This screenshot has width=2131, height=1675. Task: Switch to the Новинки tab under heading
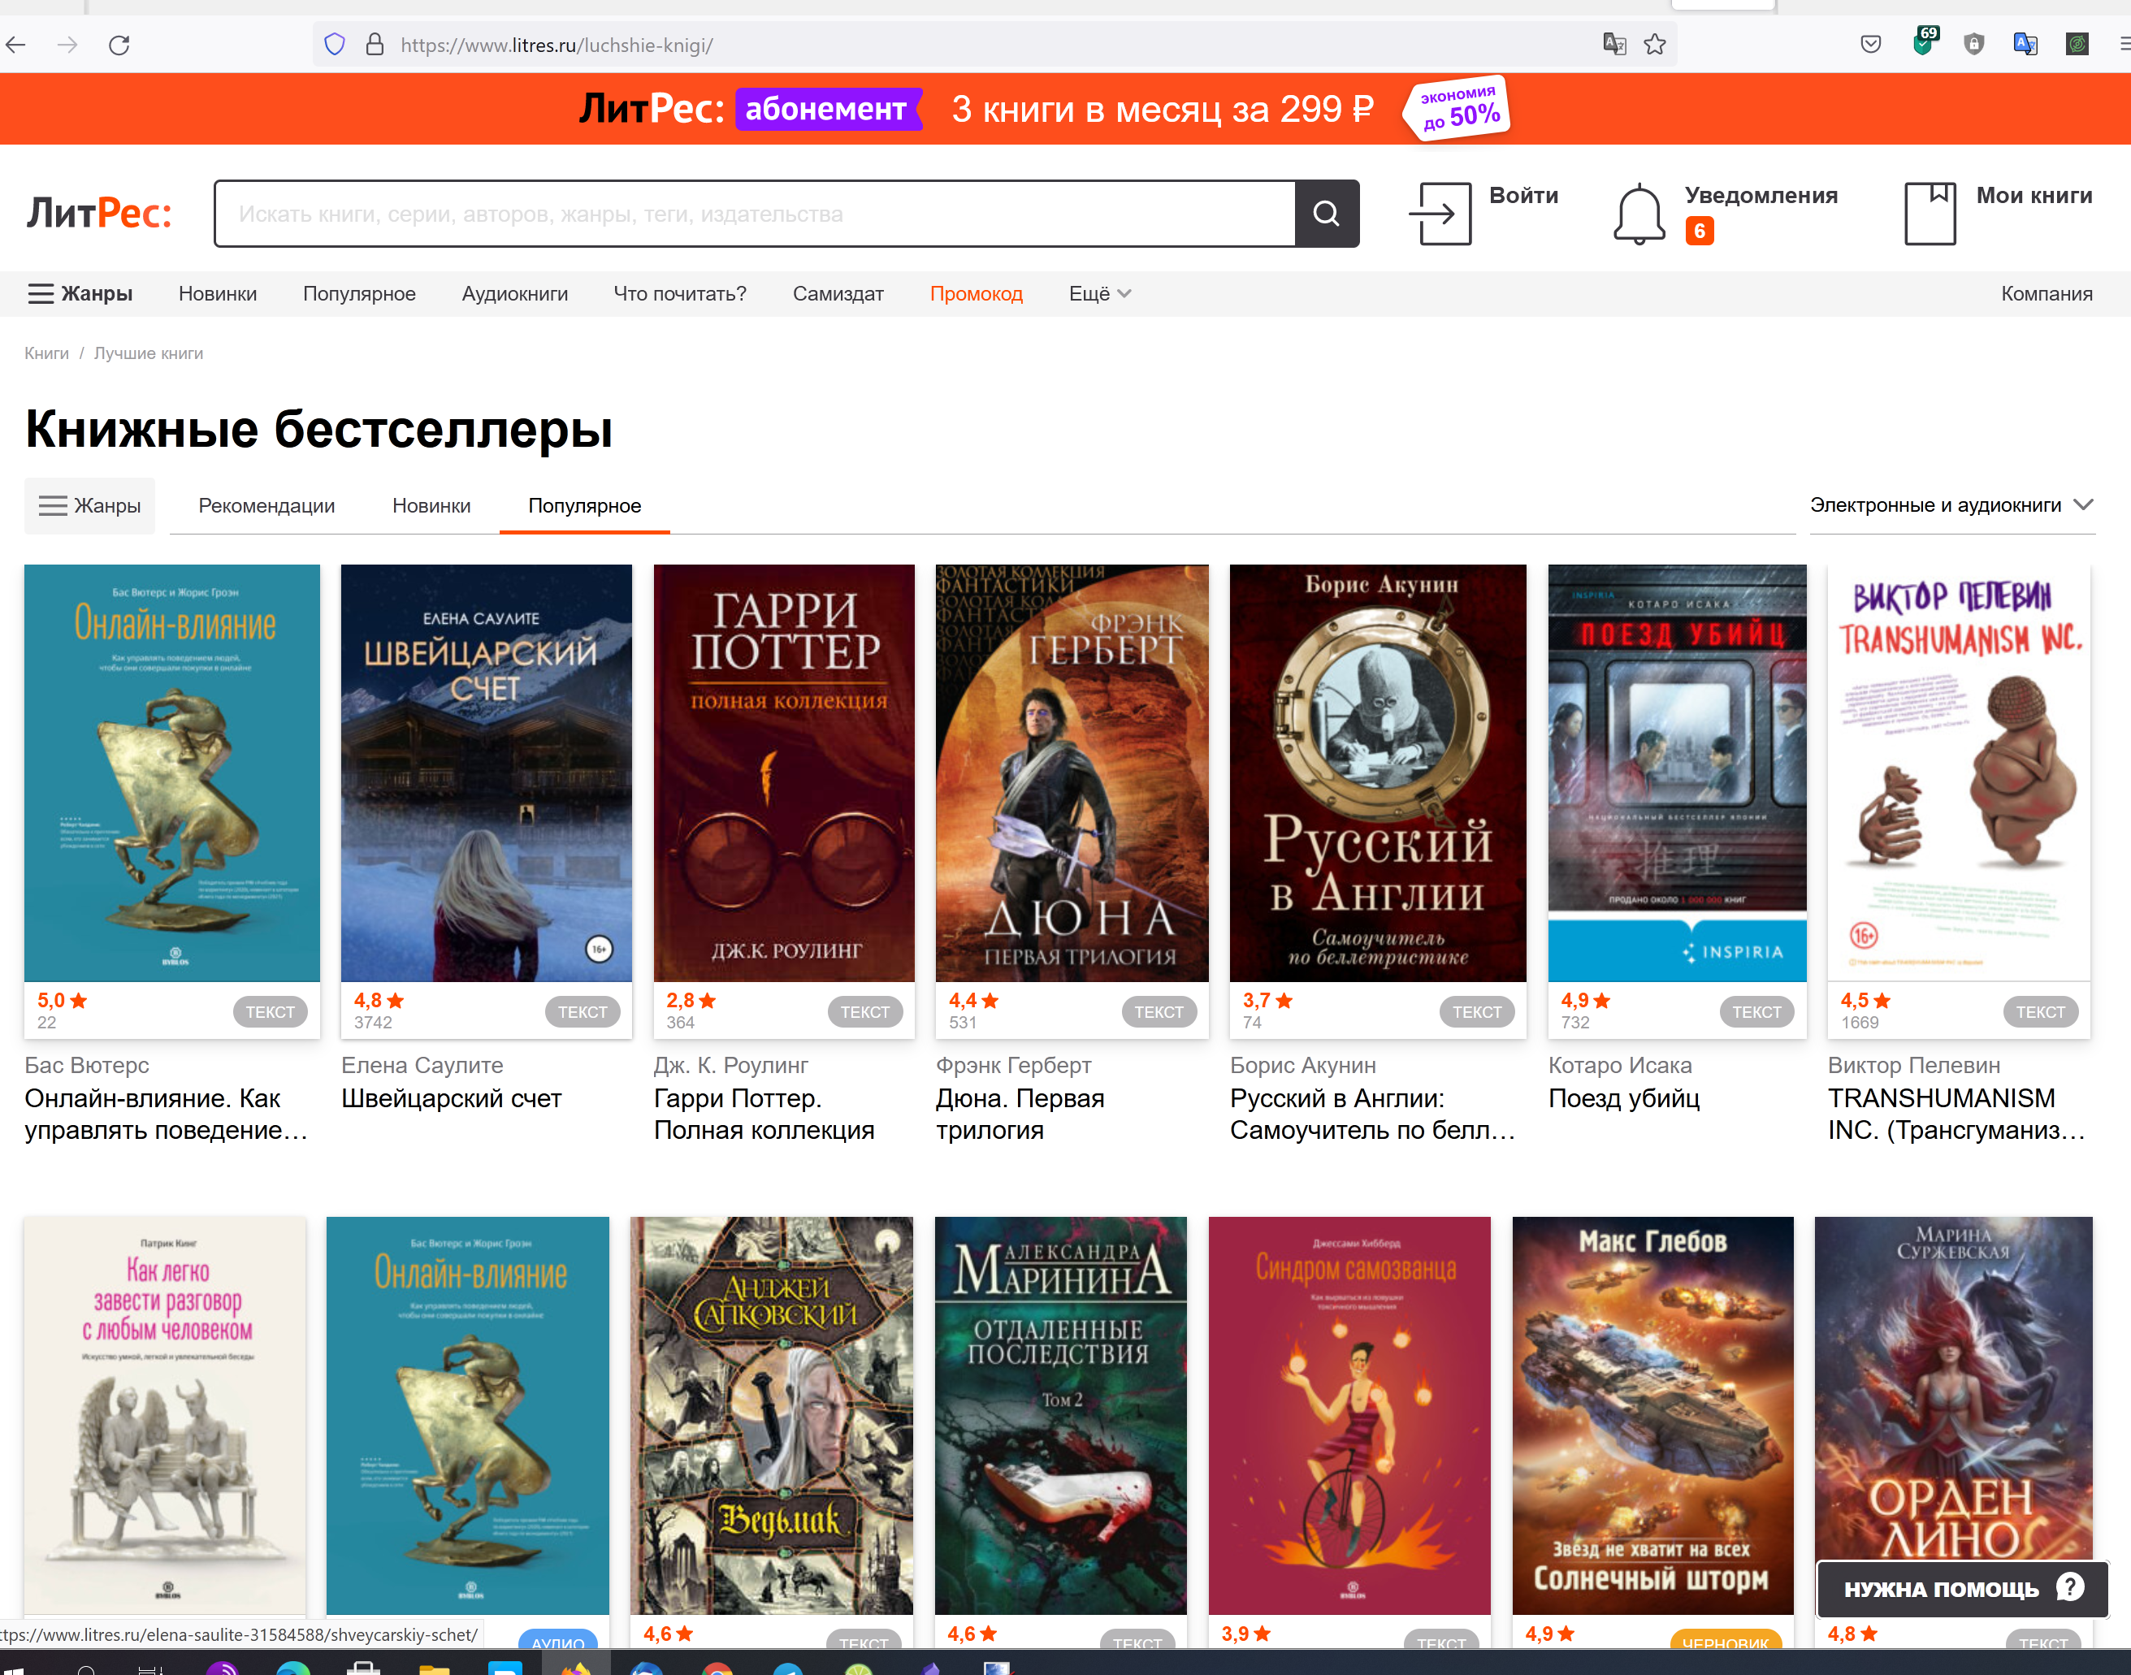pyautogui.click(x=431, y=506)
